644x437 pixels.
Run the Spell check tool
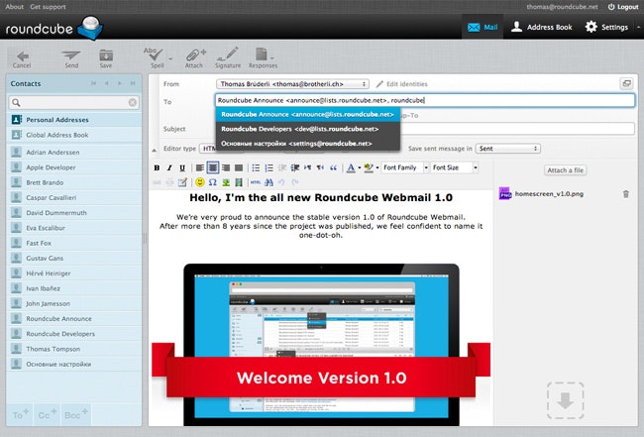click(155, 55)
